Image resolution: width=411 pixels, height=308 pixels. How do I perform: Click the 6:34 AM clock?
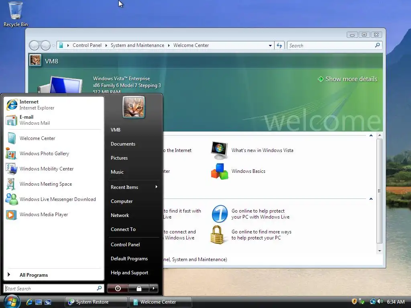pos(395,302)
